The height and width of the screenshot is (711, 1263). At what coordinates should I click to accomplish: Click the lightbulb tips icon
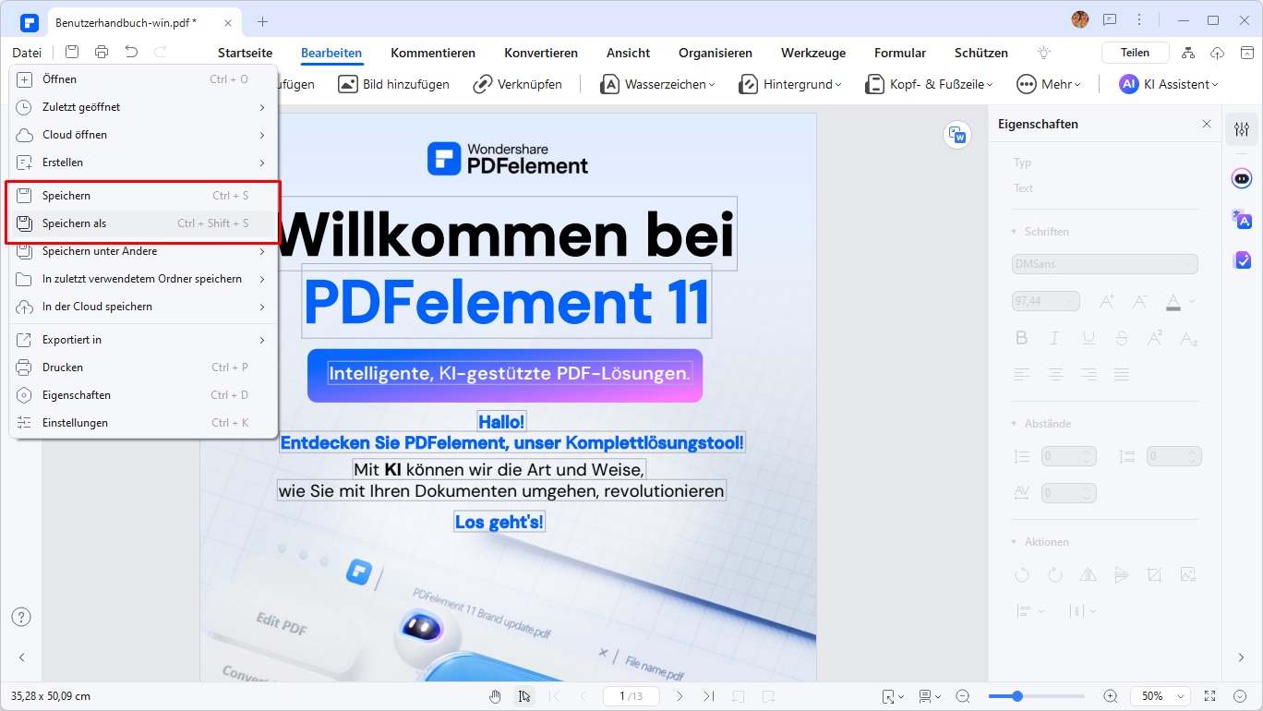(1044, 53)
